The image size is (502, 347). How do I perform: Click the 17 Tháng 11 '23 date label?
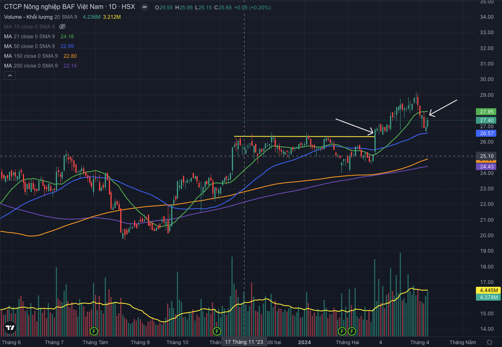(244, 342)
